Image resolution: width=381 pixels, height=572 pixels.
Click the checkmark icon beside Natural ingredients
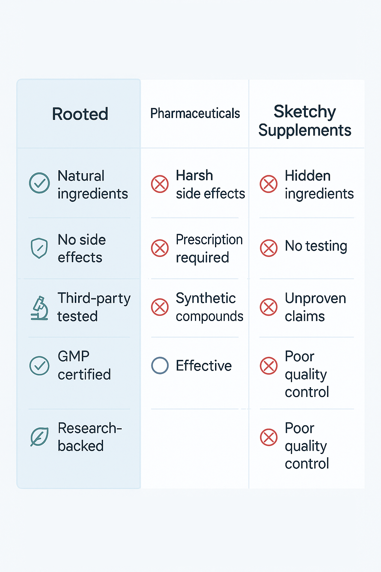coord(39,183)
